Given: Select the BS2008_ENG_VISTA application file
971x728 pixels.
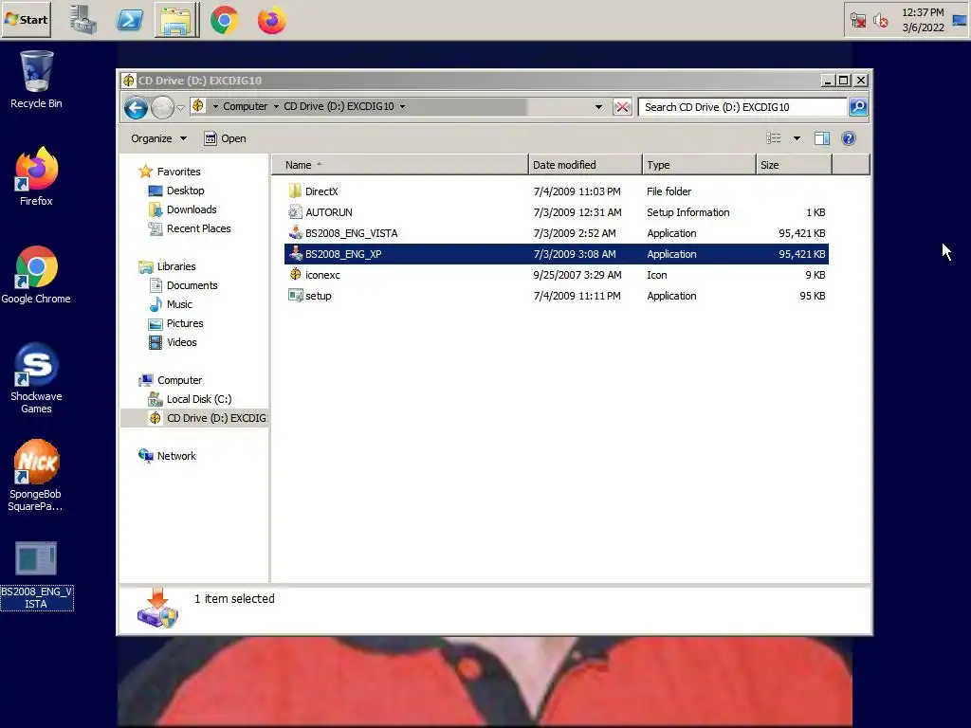Looking at the screenshot, I should click(556, 233).
